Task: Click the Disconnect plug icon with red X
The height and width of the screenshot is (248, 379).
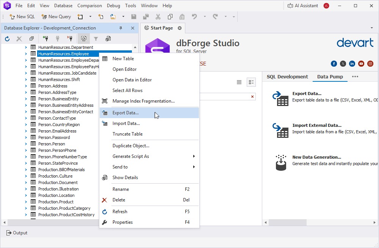Action: [x=70, y=38]
